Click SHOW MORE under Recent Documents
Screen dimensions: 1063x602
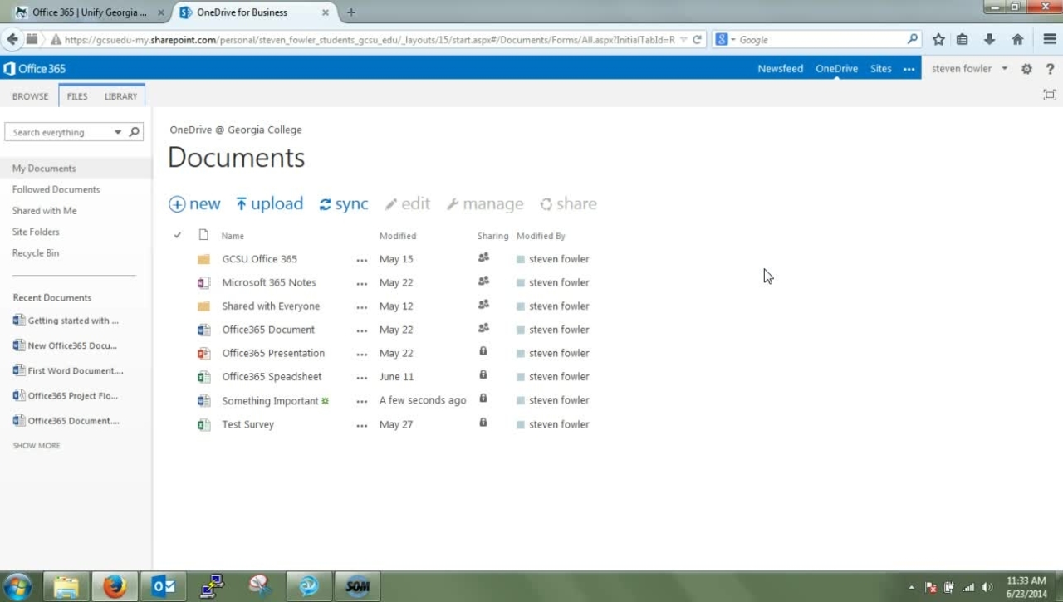point(37,446)
